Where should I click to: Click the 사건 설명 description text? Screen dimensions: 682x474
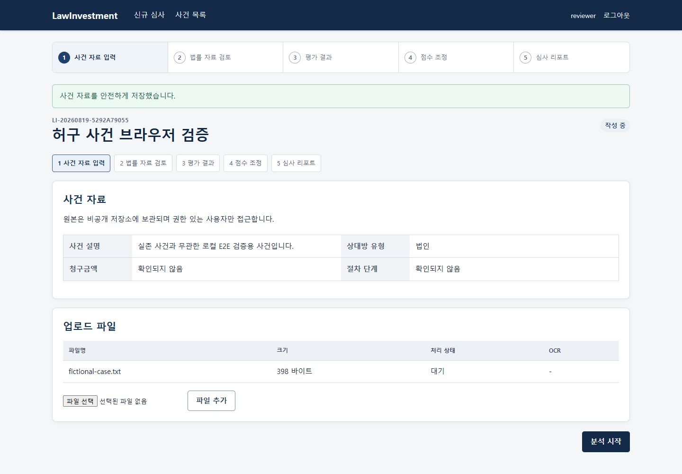click(x=215, y=246)
